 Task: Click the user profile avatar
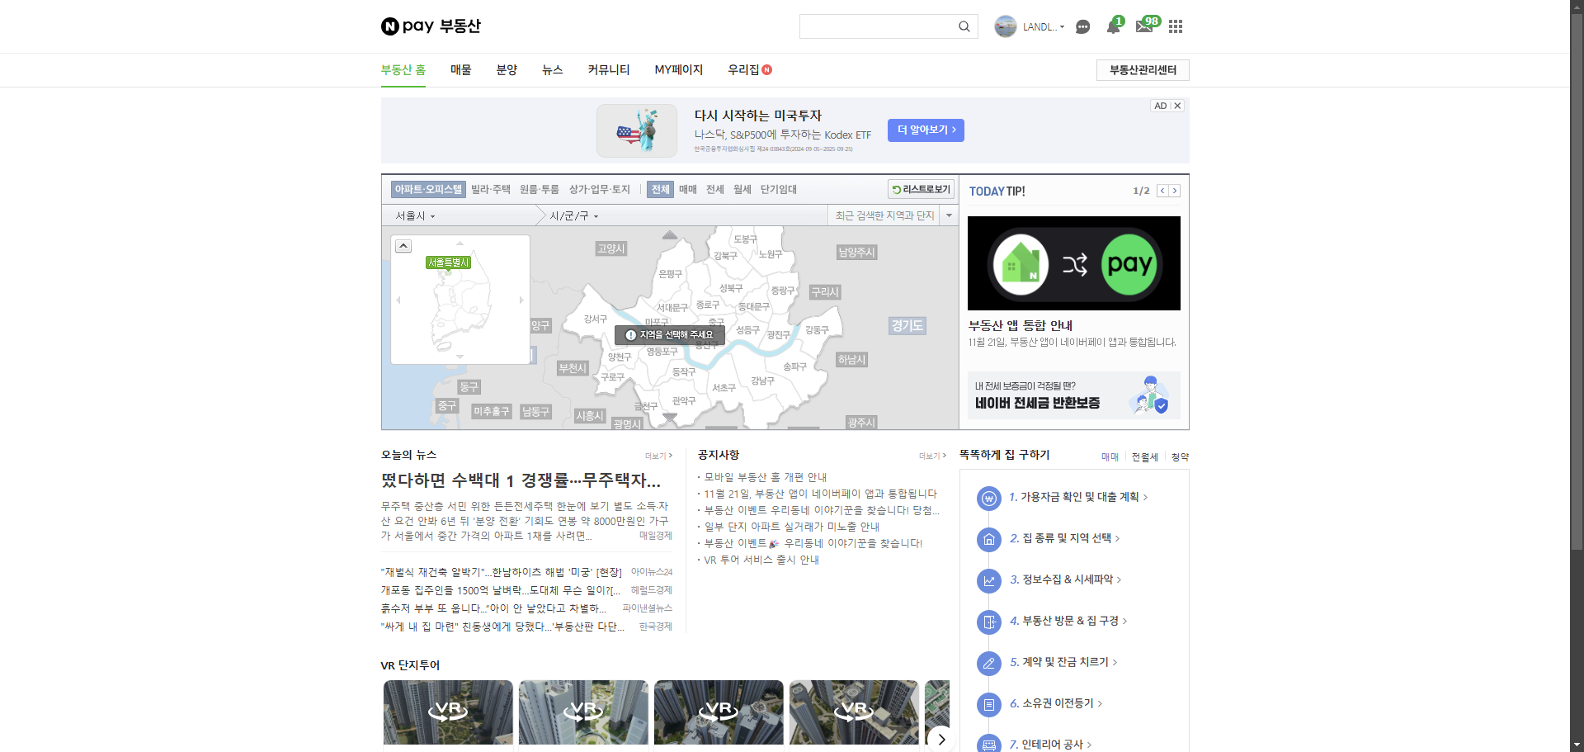pos(1006,26)
